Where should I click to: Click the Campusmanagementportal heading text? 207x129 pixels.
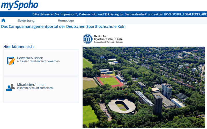pyautogui.click(x=63, y=27)
